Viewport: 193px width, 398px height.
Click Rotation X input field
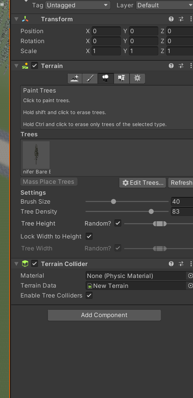[106, 41]
